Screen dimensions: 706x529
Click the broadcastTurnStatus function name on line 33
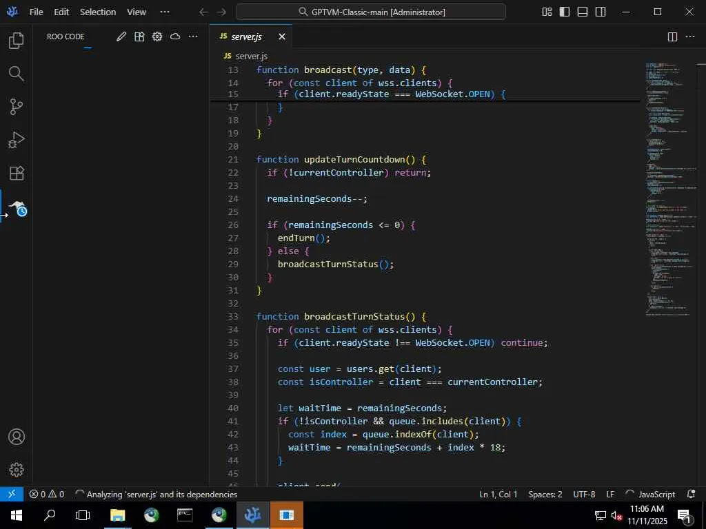tap(354, 316)
